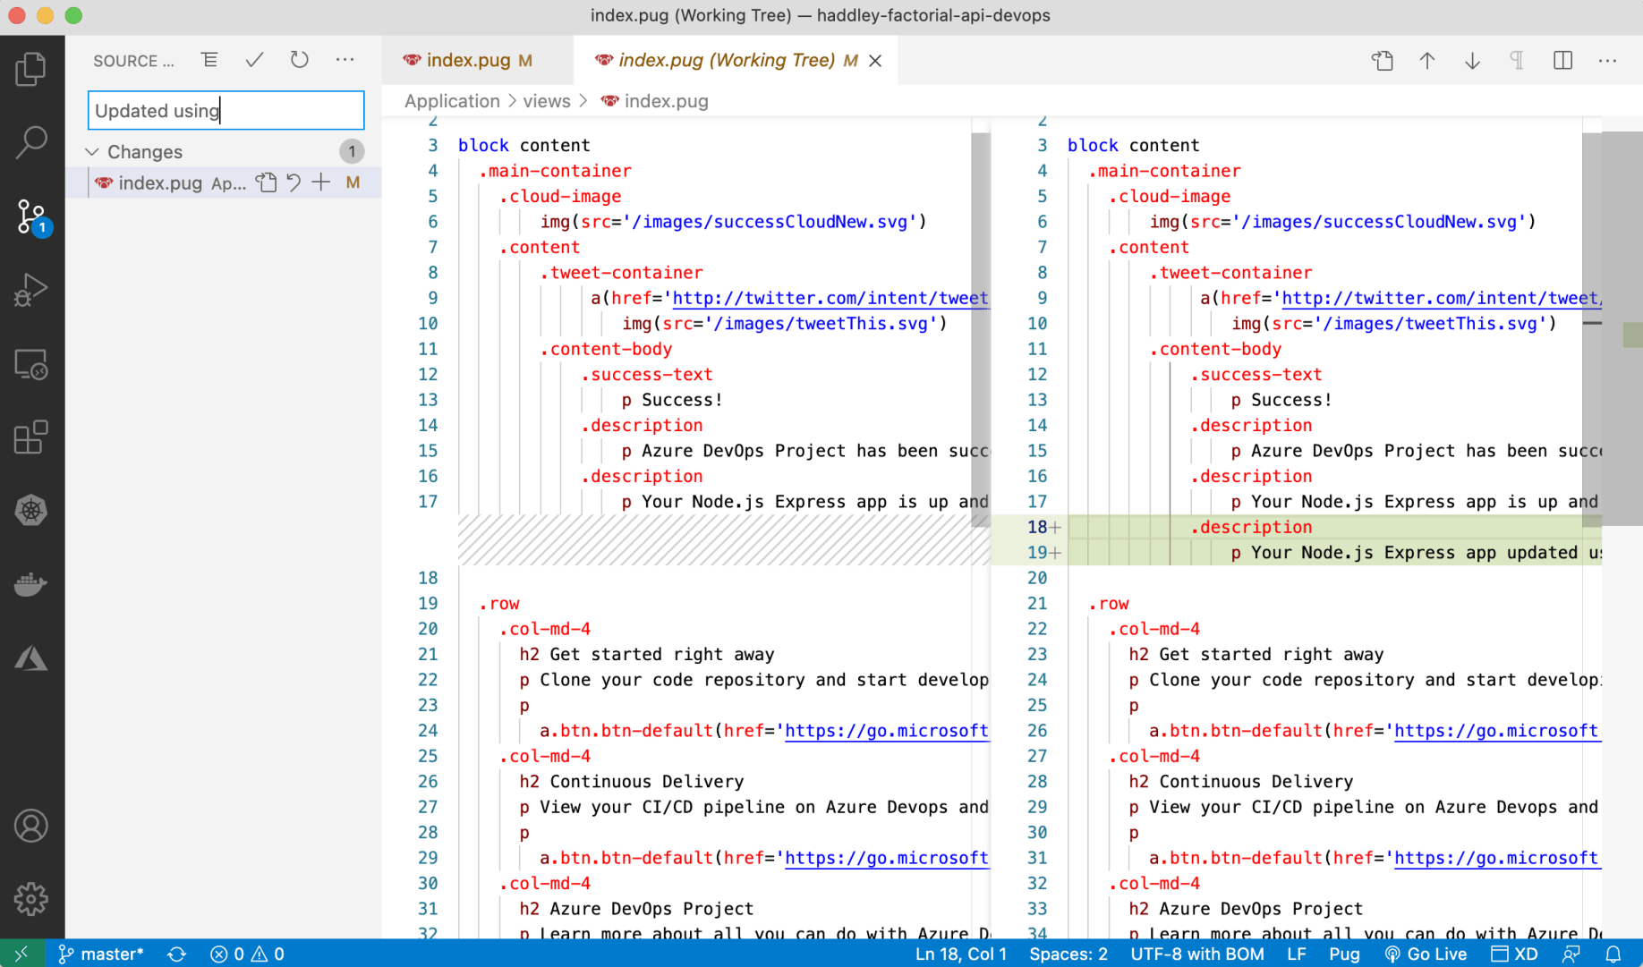Image resolution: width=1643 pixels, height=967 pixels.
Task: Close the index.pug Working Tree tab
Action: (x=875, y=60)
